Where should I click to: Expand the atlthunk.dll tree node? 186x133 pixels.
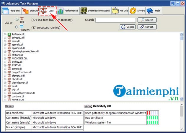5,55
